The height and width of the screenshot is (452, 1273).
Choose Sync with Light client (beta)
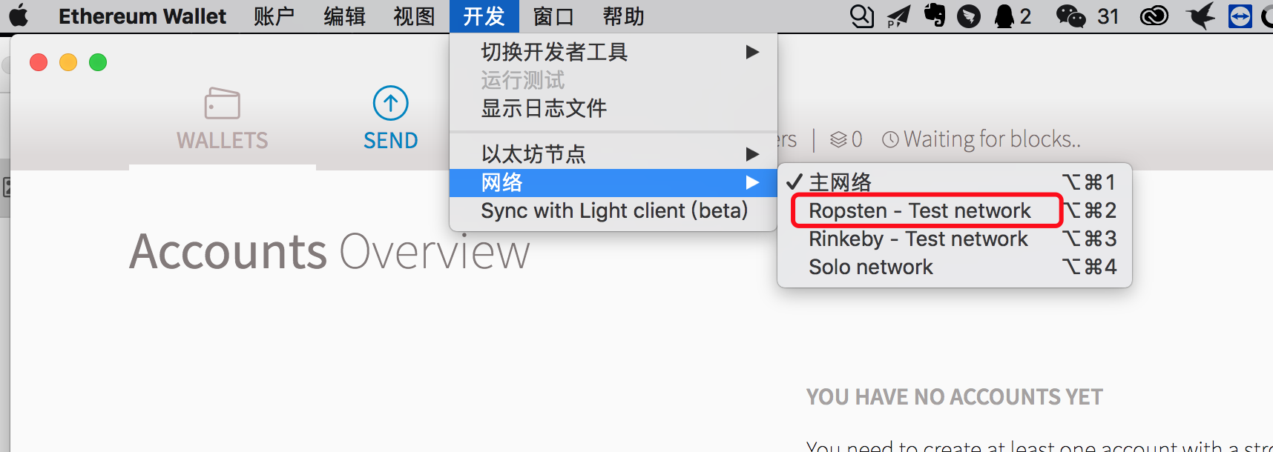tap(613, 210)
